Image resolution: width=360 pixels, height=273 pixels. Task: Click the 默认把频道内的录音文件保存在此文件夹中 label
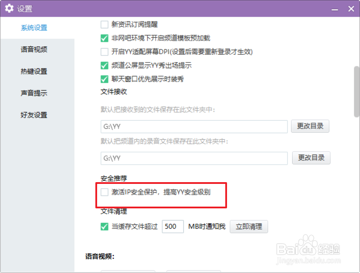164,141
